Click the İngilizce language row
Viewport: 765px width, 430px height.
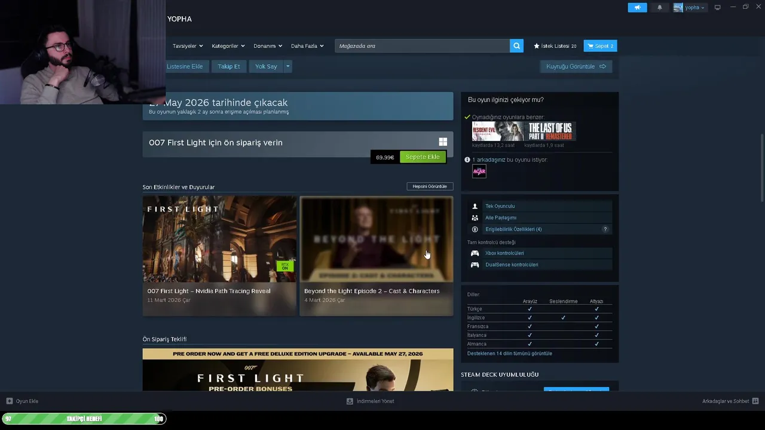tap(540, 318)
